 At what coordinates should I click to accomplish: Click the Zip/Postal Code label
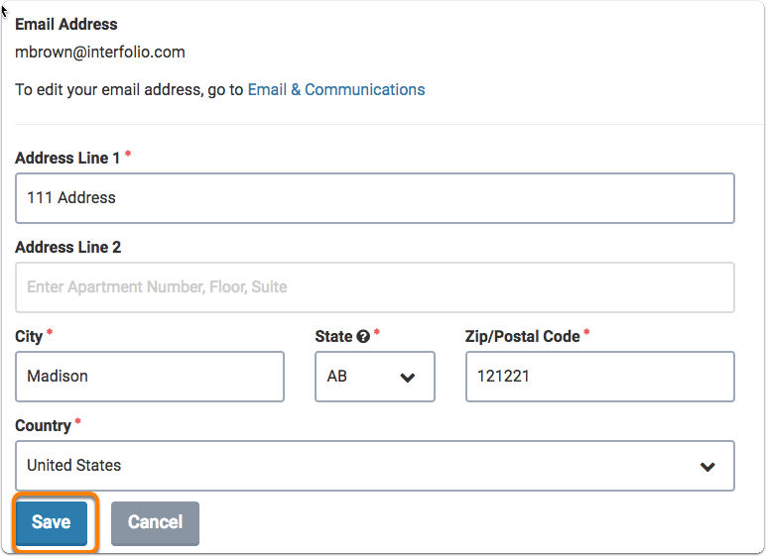point(522,337)
